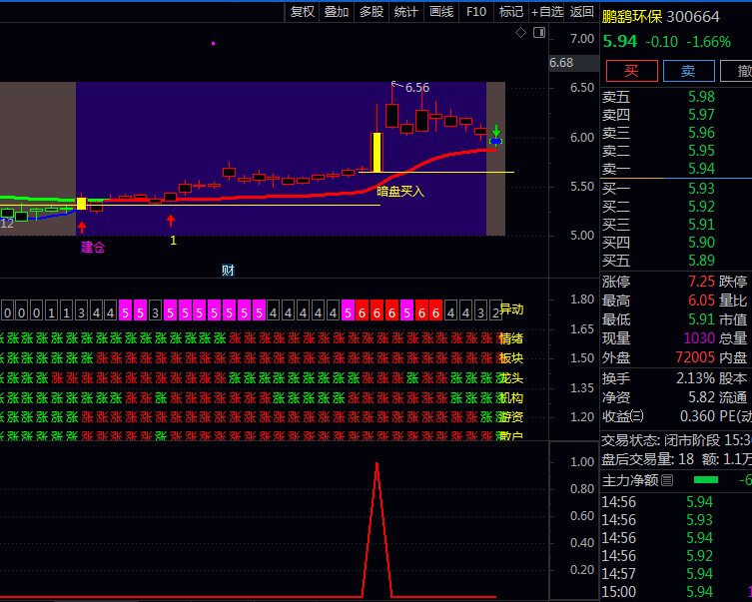Click the green down-arrow on the latest candle
Image resolution: width=752 pixels, height=602 pixels.
point(495,131)
